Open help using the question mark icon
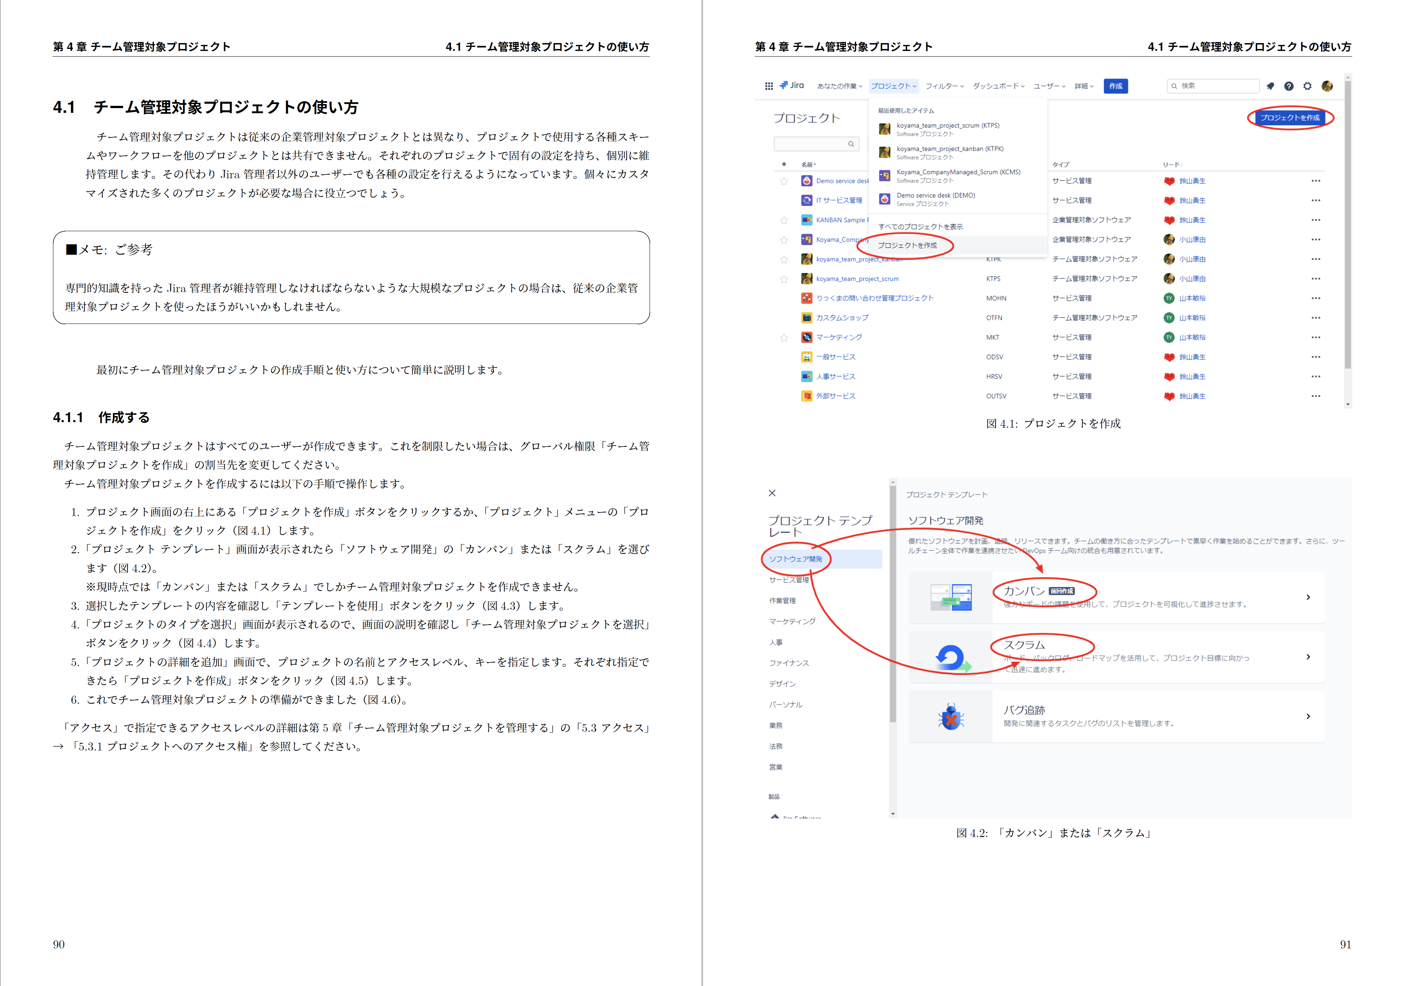 point(1289,86)
